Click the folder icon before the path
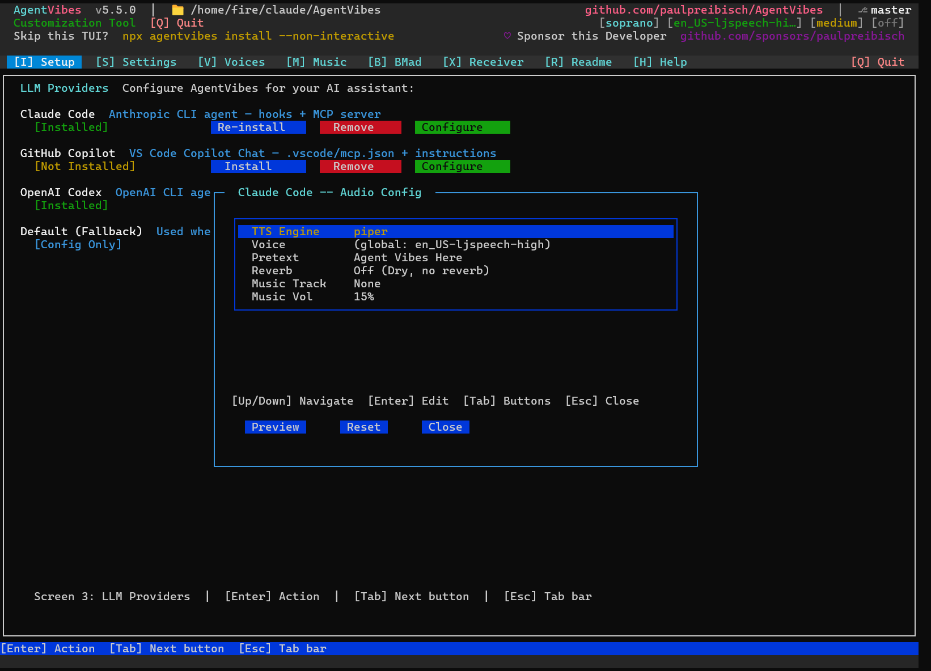Viewport: 931px width, 671px height. [x=177, y=10]
